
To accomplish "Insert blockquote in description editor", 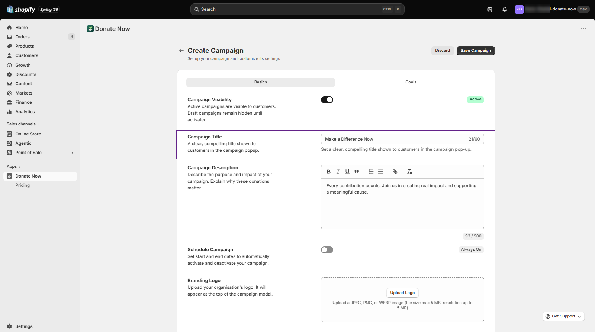I will pos(357,172).
